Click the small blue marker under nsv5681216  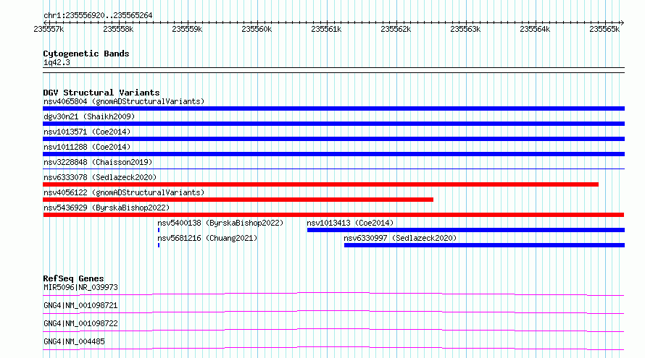tap(159, 245)
